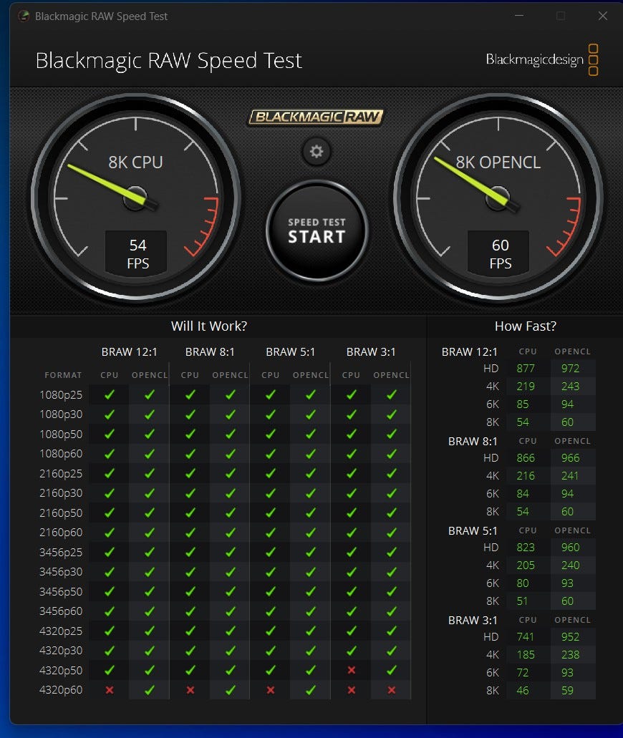Click the Blackmagic RAW logo badge

point(316,117)
